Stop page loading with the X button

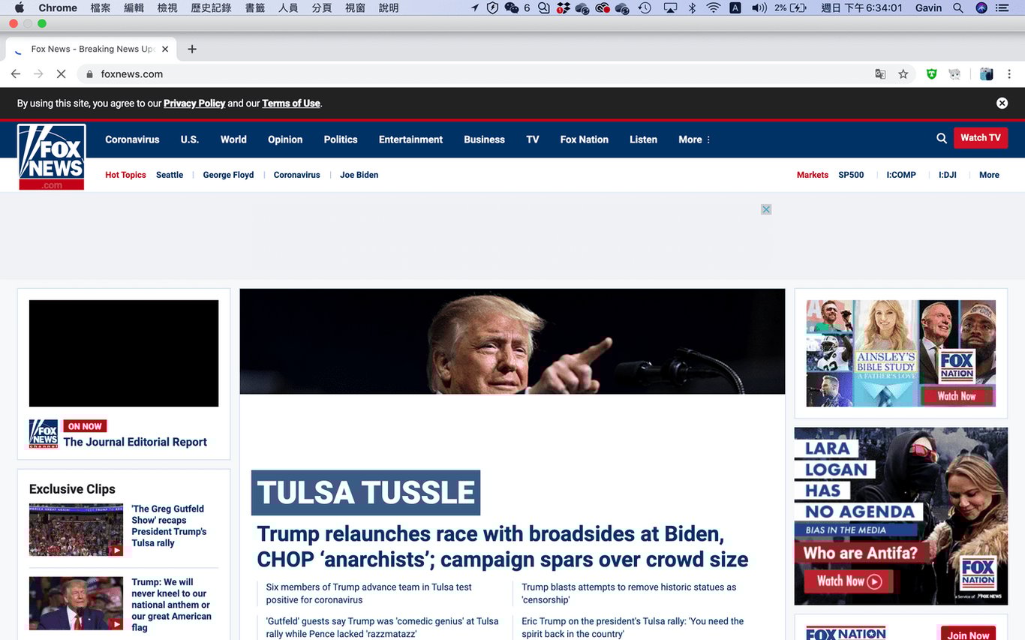62,74
